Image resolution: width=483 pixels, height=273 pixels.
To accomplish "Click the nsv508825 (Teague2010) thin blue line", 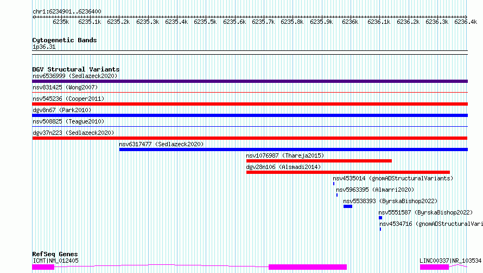I will tap(250, 126).
